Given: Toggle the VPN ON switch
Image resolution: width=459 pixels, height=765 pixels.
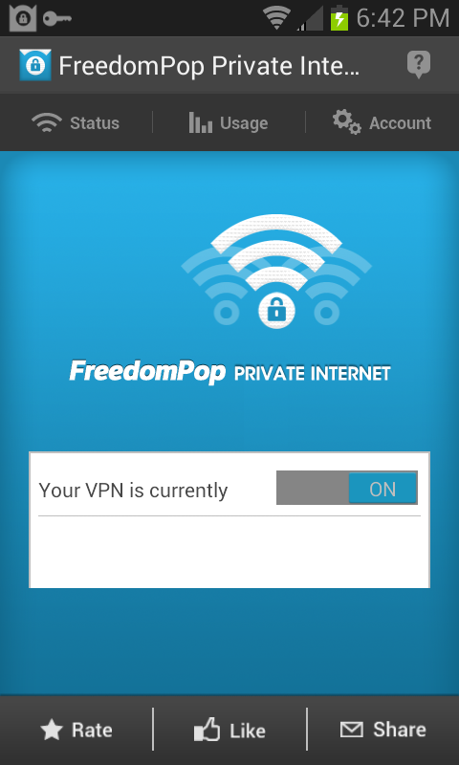Looking at the screenshot, I should tap(382, 489).
